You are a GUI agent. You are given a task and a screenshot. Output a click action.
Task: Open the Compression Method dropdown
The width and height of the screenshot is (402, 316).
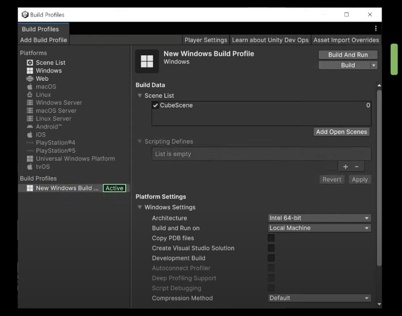pos(319,298)
